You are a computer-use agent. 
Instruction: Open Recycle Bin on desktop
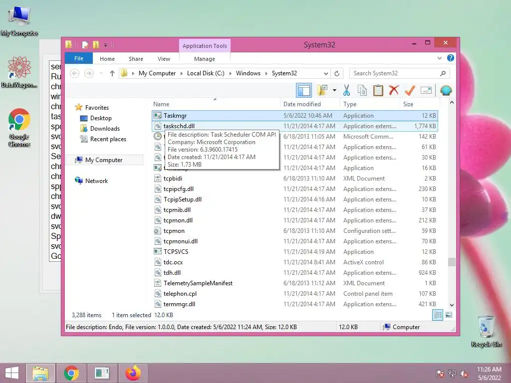486,331
